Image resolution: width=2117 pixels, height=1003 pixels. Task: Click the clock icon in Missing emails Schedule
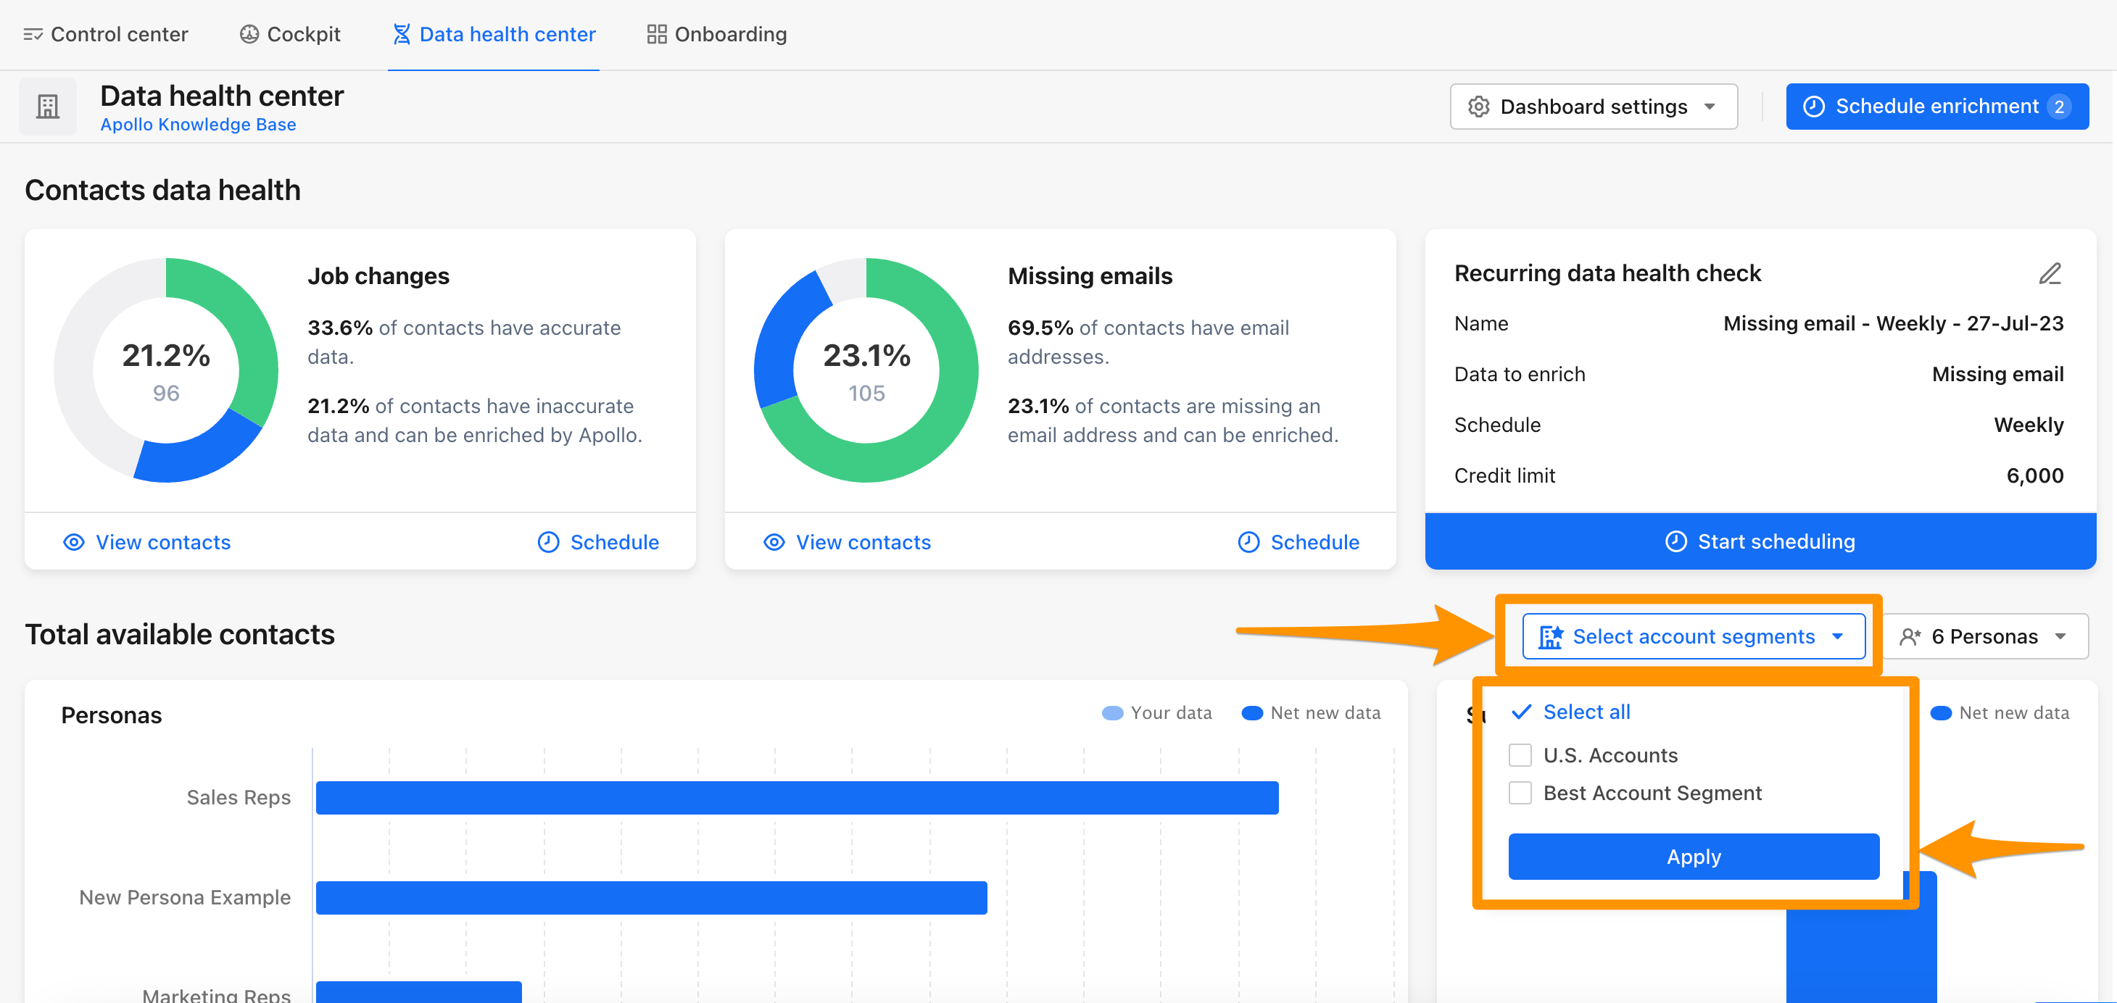pyautogui.click(x=1248, y=542)
